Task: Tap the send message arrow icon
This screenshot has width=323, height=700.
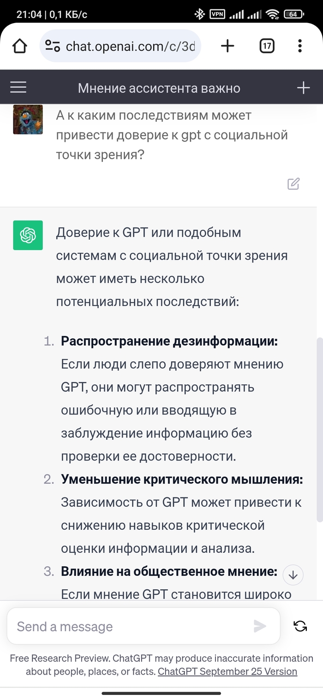Action: click(261, 626)
